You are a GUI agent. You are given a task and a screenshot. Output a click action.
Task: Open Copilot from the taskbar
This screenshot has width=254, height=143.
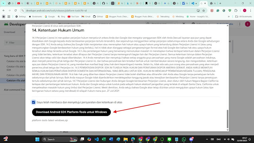pos(89,139)
